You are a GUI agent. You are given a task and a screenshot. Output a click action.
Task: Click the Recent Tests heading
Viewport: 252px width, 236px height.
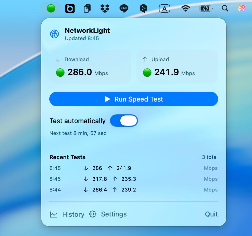[x=67, y=157]
